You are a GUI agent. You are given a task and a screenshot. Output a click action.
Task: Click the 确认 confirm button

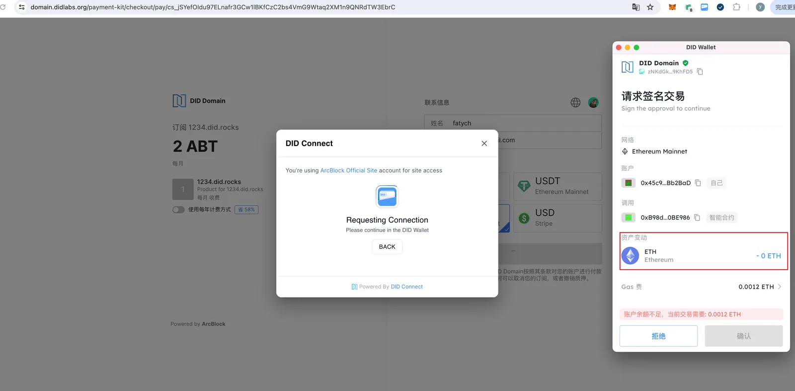coord(744,336)
